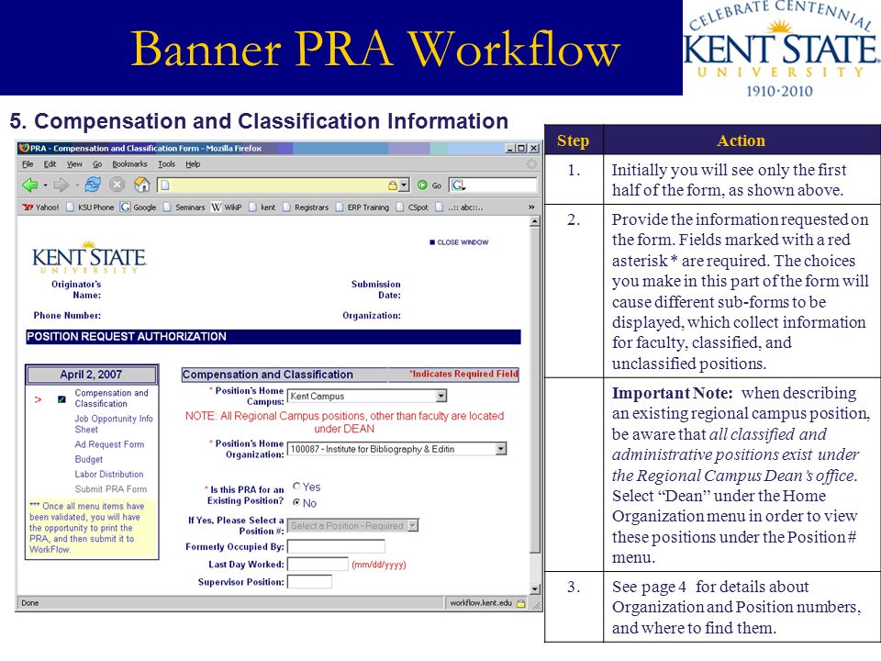Image resolution: width=881 pixels, height=661 pixels.
Task: Open the Forward button history dropdown arrow
Action: point(76,185)
